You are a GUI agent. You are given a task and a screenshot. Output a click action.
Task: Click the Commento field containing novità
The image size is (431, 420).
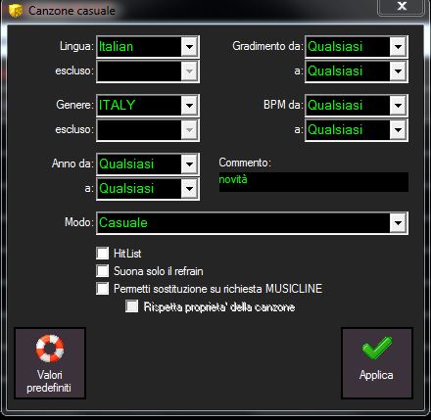313,182
